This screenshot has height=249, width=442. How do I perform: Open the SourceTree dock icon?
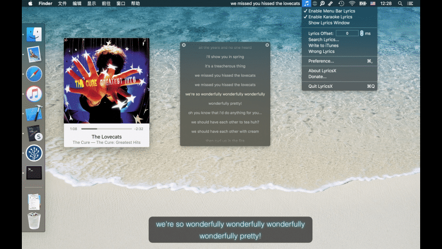[x=34, y=153]
